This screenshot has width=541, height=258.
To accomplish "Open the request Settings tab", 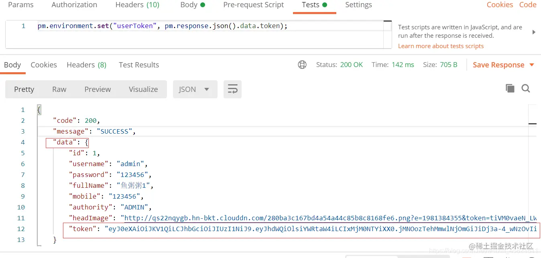I will click(x=358, y=5).
